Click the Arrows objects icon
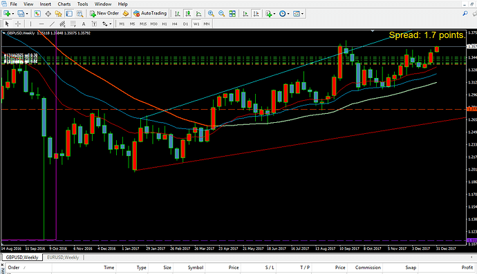 pos(104,23)
